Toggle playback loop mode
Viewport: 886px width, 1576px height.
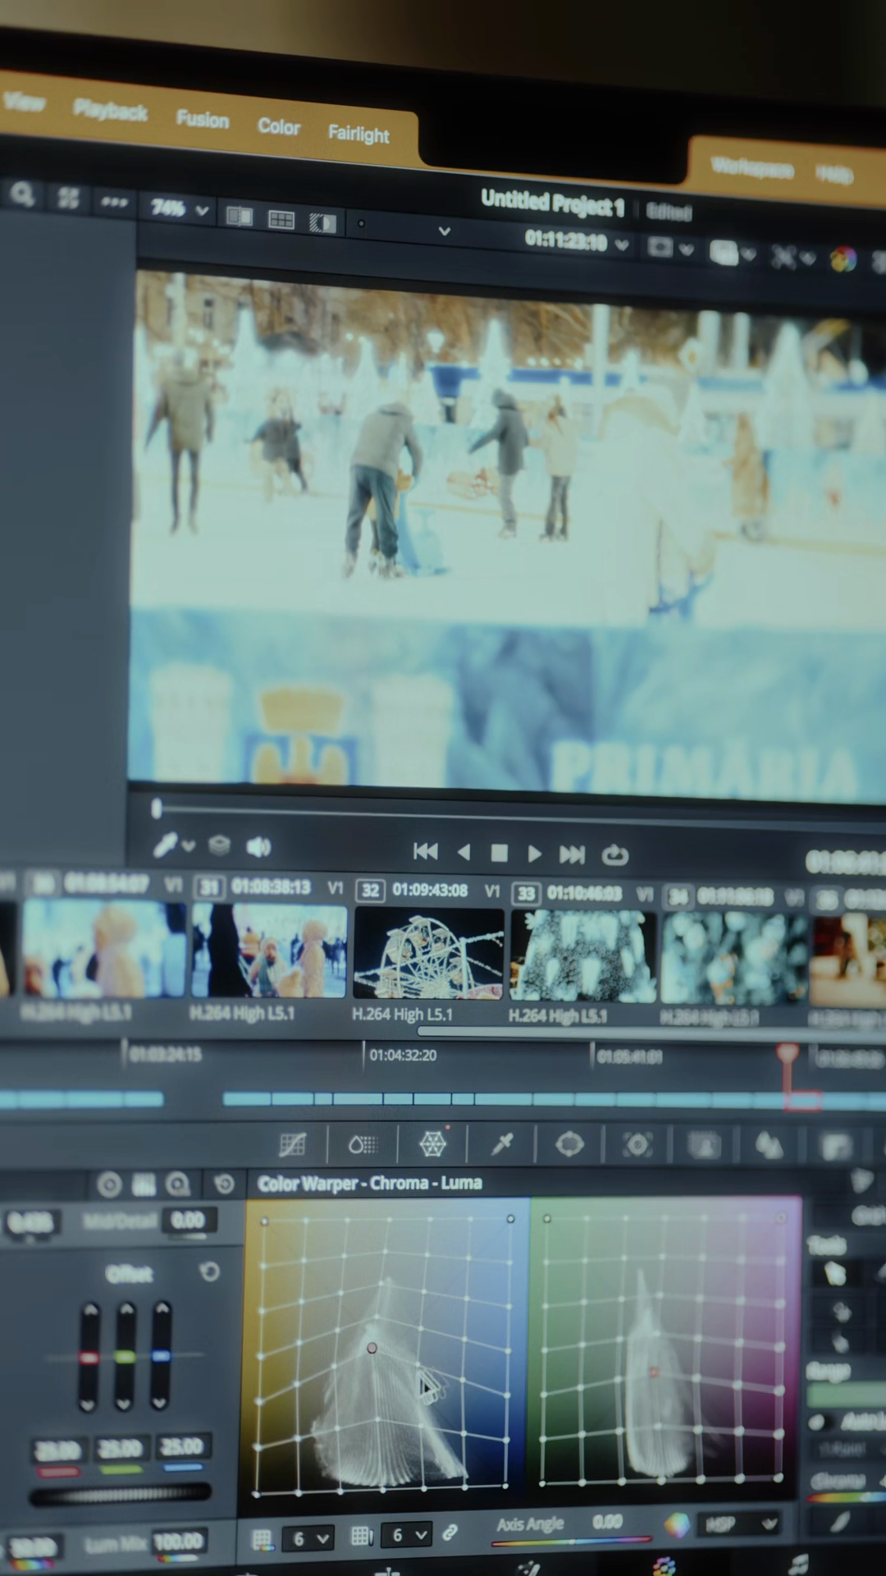coord(614,855)
